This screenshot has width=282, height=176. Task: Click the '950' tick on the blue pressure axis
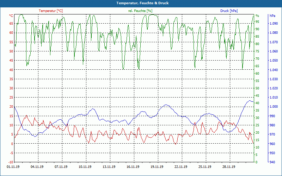point(272,153)
